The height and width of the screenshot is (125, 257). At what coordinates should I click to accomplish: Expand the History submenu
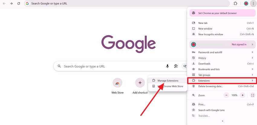[223, 58]
